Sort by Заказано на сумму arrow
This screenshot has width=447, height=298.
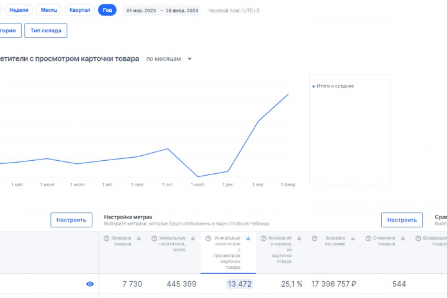[353, 238]
